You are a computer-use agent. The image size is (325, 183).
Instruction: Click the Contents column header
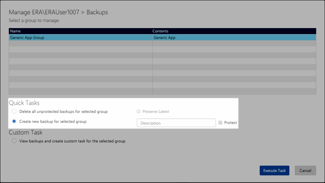coord(160,31)
